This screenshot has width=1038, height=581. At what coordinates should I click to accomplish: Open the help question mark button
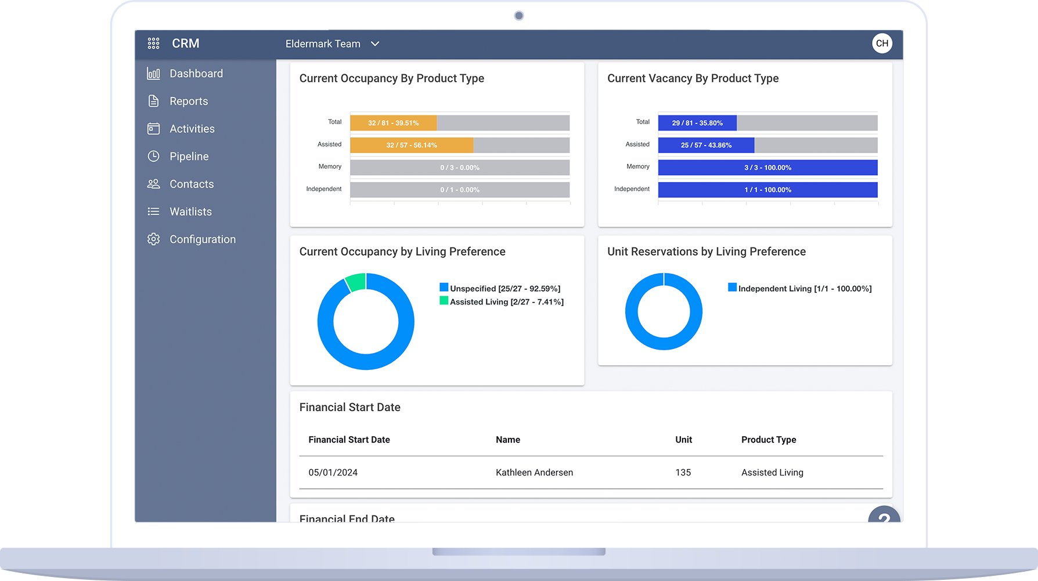pyautogui.click(x=884, y=515)
